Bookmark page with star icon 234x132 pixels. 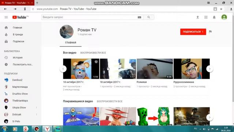pos(221,9)
